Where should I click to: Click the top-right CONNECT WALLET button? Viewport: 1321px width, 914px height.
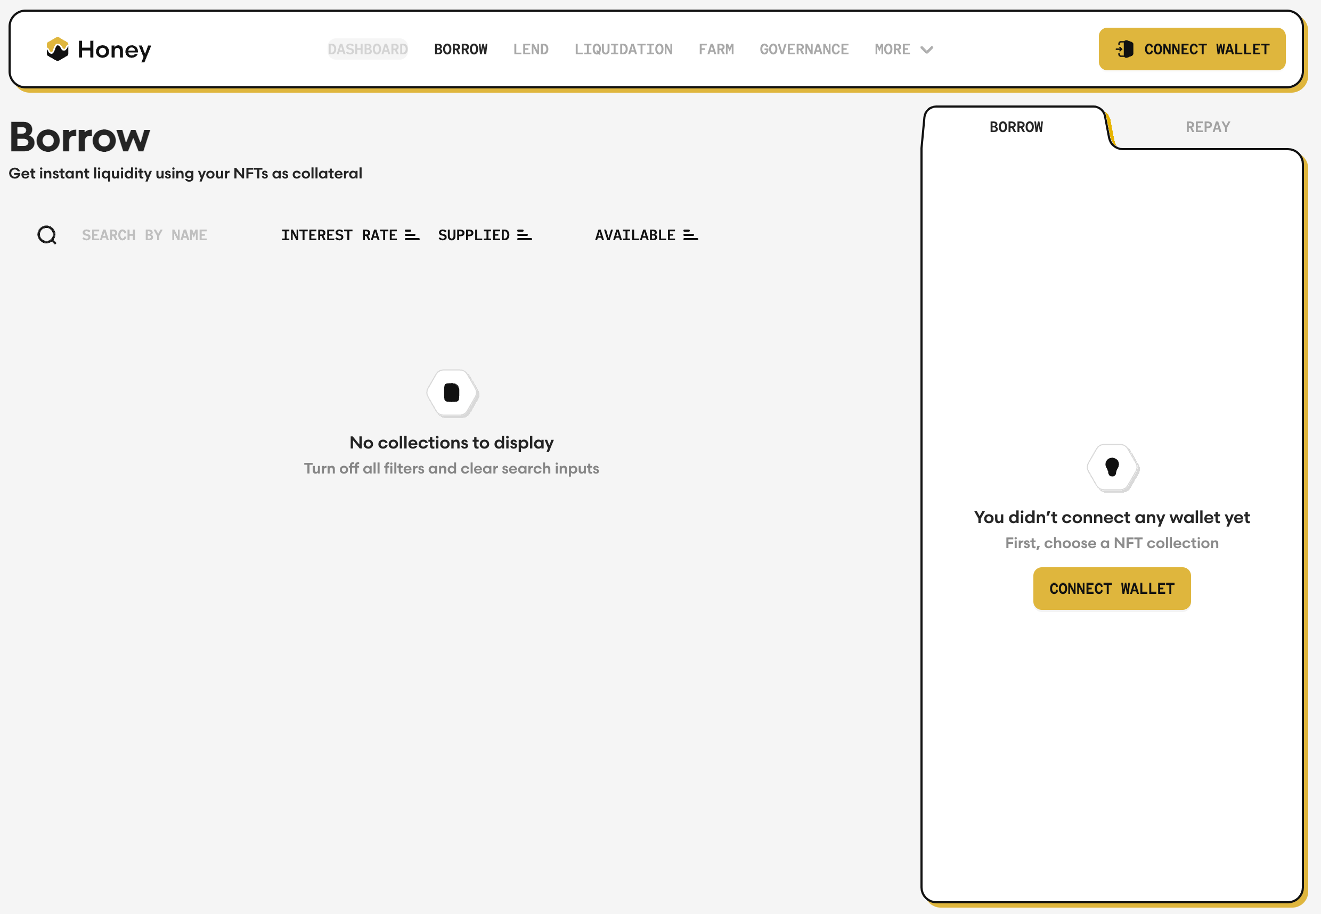point(1191,49)
